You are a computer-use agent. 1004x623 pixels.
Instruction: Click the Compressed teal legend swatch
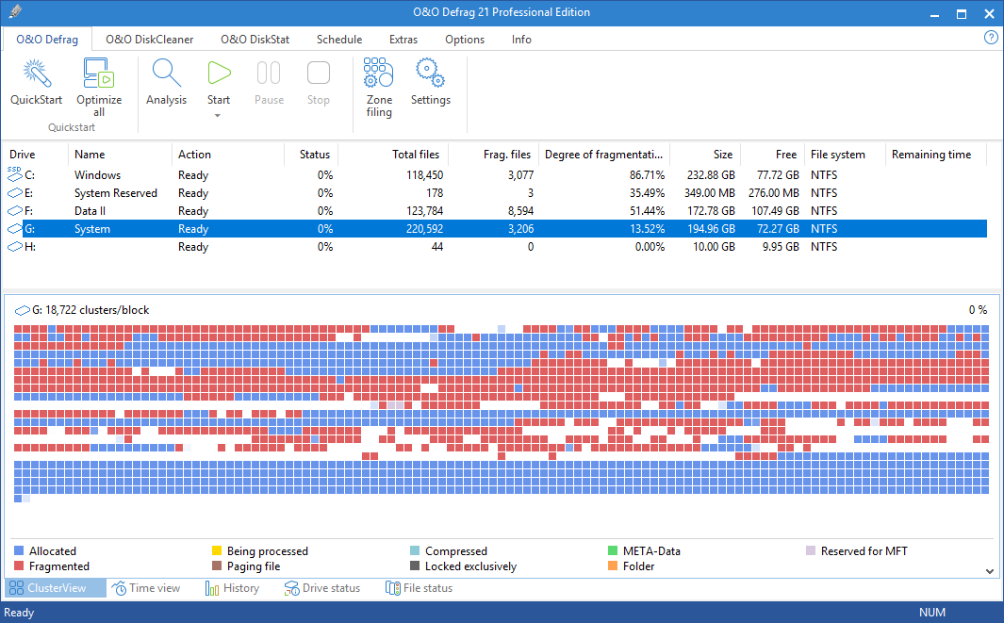(x=415, y=550)
